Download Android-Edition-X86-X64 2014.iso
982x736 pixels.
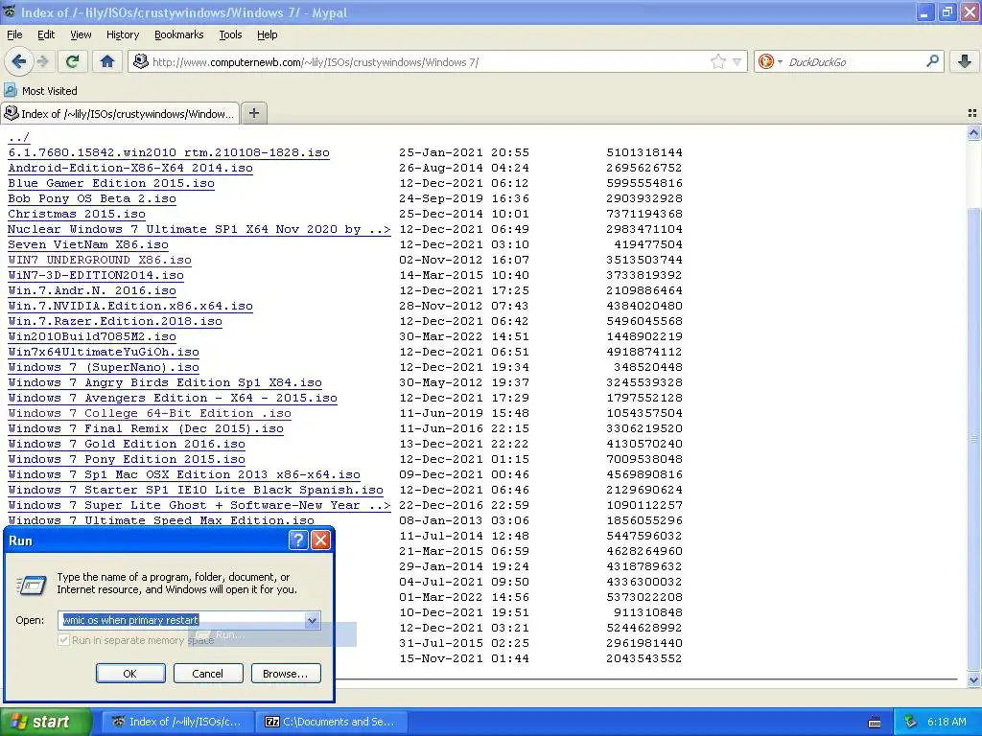(x=130, y=168)
